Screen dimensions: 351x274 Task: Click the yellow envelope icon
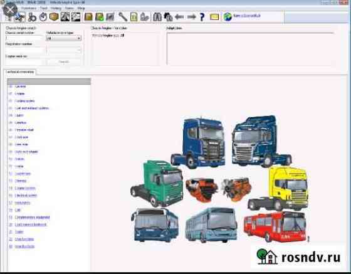click(214, 17)
